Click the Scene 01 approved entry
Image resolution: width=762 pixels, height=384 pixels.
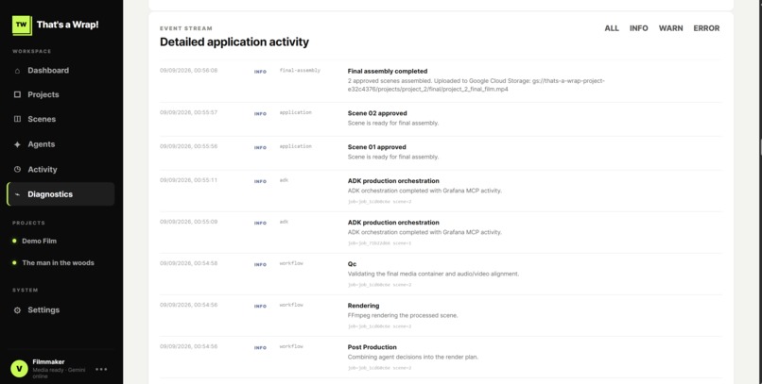[x=376, y=147]
